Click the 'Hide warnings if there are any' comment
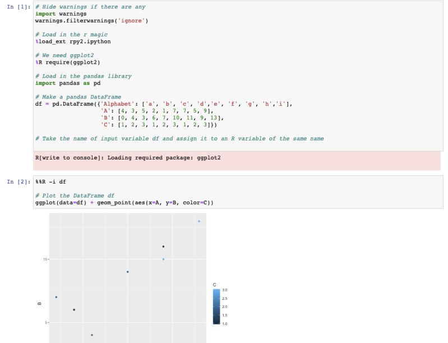 [x=90, y=7]
